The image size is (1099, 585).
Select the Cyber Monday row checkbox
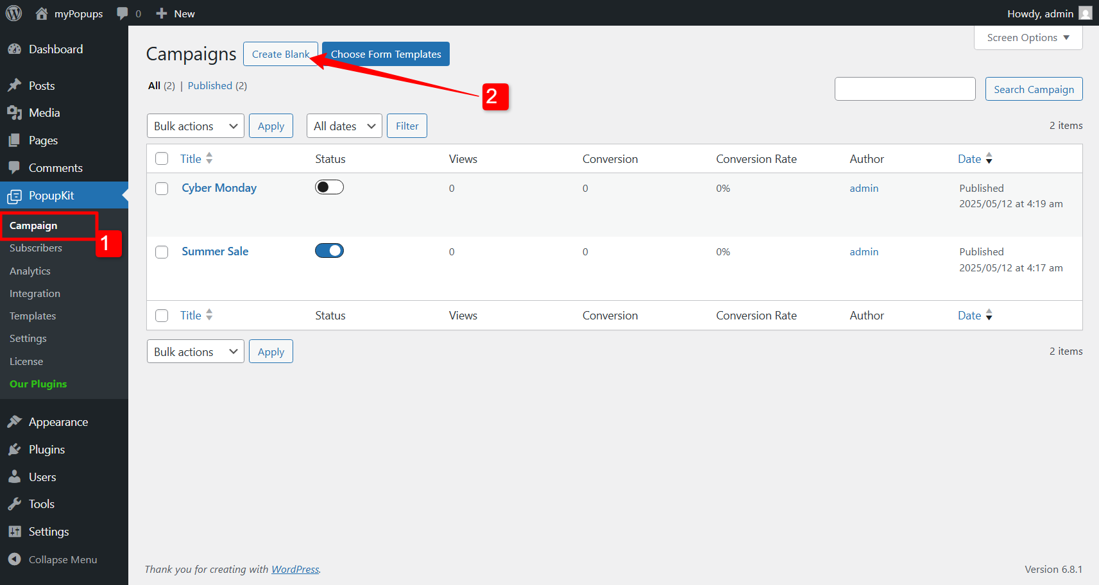(162, 189)
